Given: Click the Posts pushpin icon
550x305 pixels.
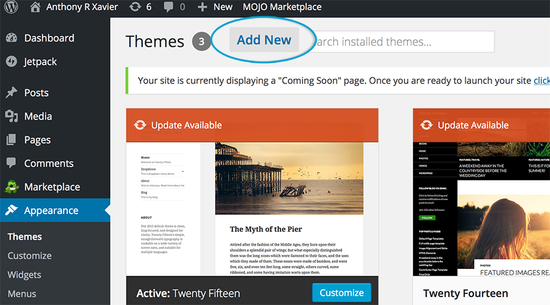Looking at the screenshot, I should 11,93.
